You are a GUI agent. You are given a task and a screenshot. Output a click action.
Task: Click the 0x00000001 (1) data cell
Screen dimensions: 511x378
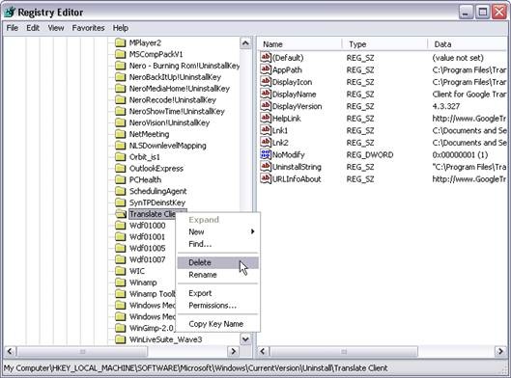point(460,154)
